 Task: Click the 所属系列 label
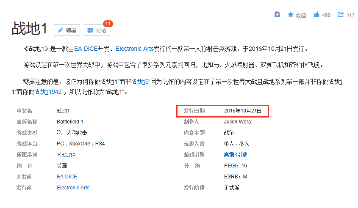[27, 155]
